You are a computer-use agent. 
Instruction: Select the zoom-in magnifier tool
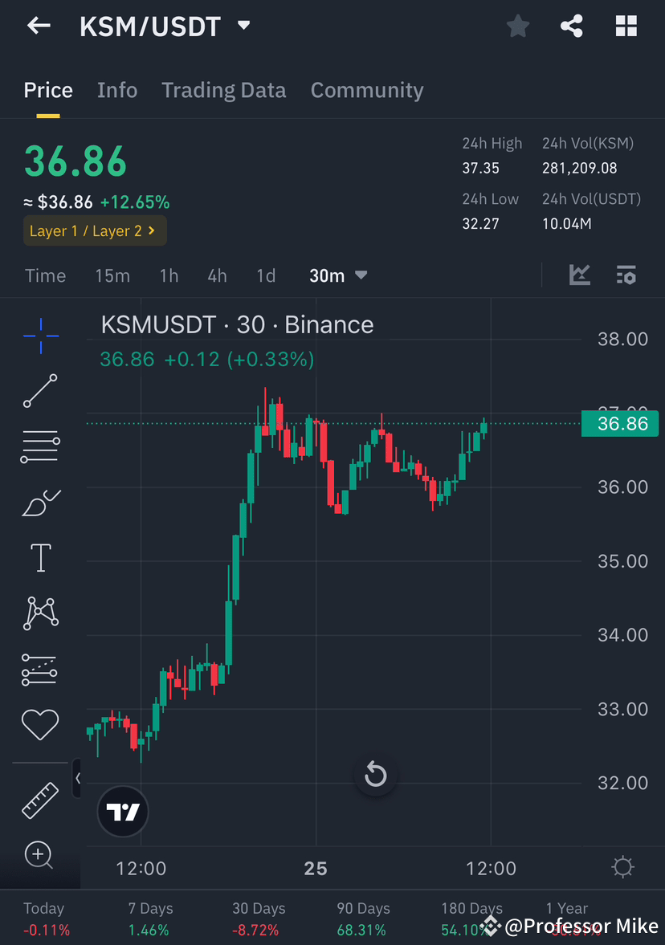[x=40, y=855]
